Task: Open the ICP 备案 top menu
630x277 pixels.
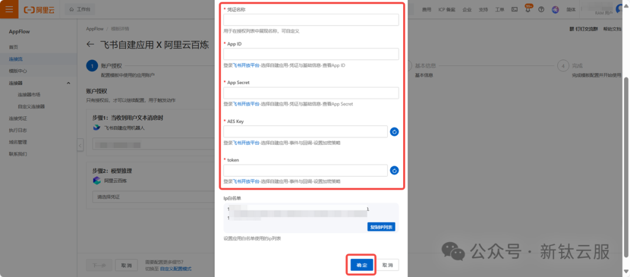Action: pyautogui.click(x=447, y=10)
